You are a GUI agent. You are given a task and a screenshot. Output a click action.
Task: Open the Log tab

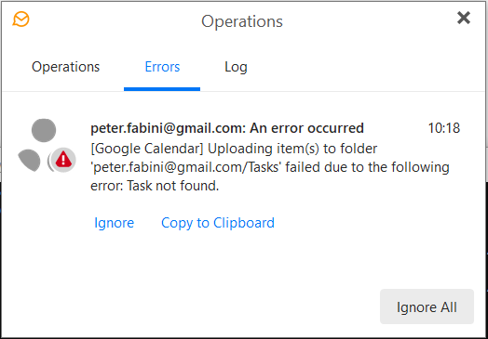(x=236, y=67)
